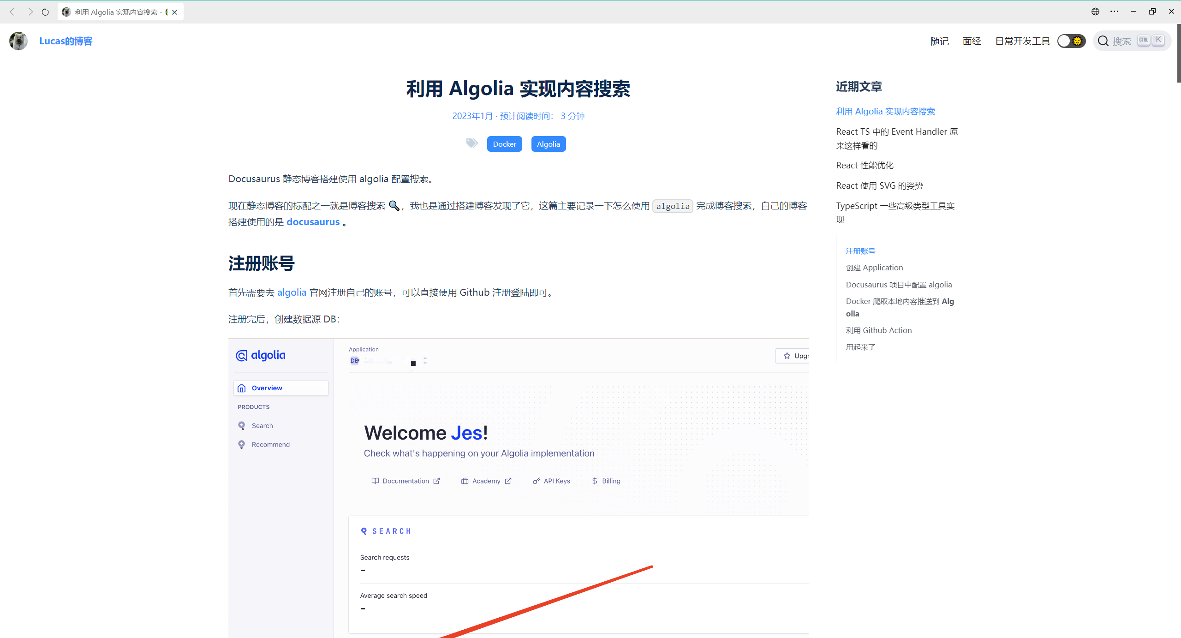The width and height of the screenshot is (1181, 638).
Task: Click the page vertical scrollbar
Action: point(1179,53)
